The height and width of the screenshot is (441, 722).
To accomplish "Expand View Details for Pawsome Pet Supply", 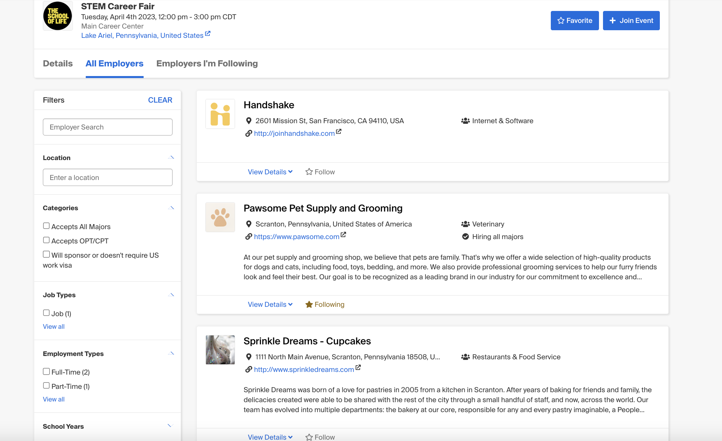I will point(270,305).
